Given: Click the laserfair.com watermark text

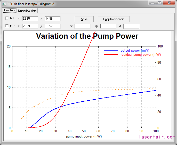Looking at the screenshot, I should (x=157, y=137).
